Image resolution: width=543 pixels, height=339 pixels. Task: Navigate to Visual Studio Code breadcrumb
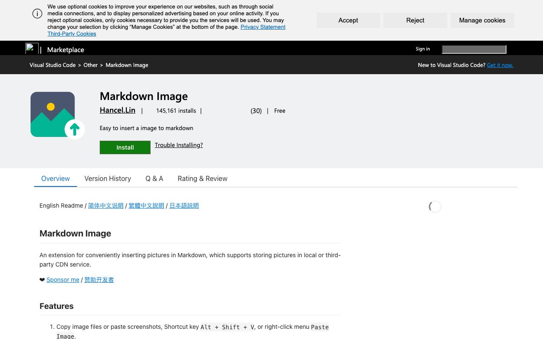(53, 65)
